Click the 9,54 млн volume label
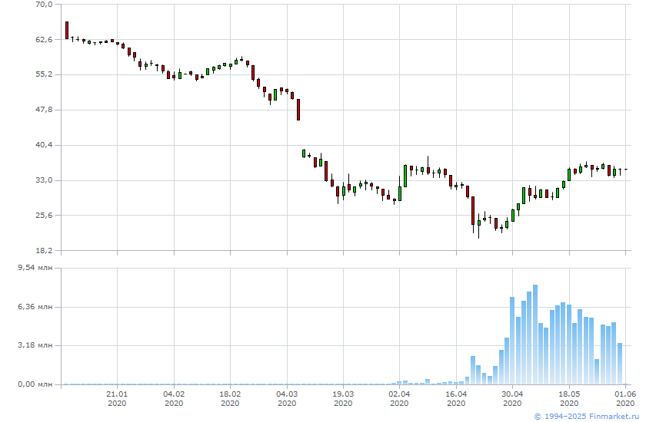The width and height of the screenshot is (646, 422). tap(35, 268)
